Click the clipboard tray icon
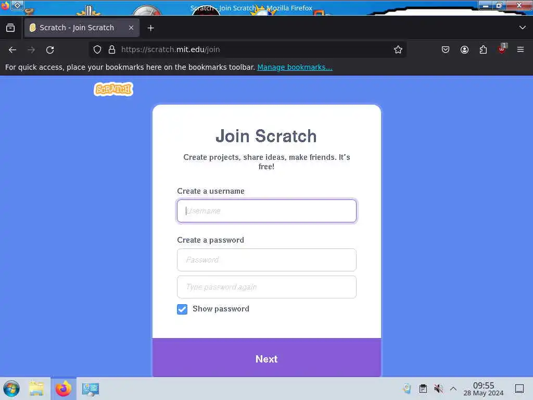This screenshot has height=400, width=533. click(x=423, y=389)
